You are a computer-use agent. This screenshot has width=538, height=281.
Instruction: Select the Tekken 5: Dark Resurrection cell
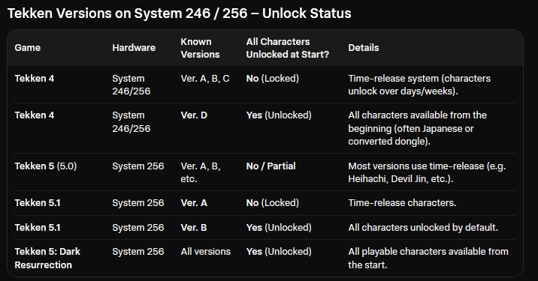pos(47,258)
